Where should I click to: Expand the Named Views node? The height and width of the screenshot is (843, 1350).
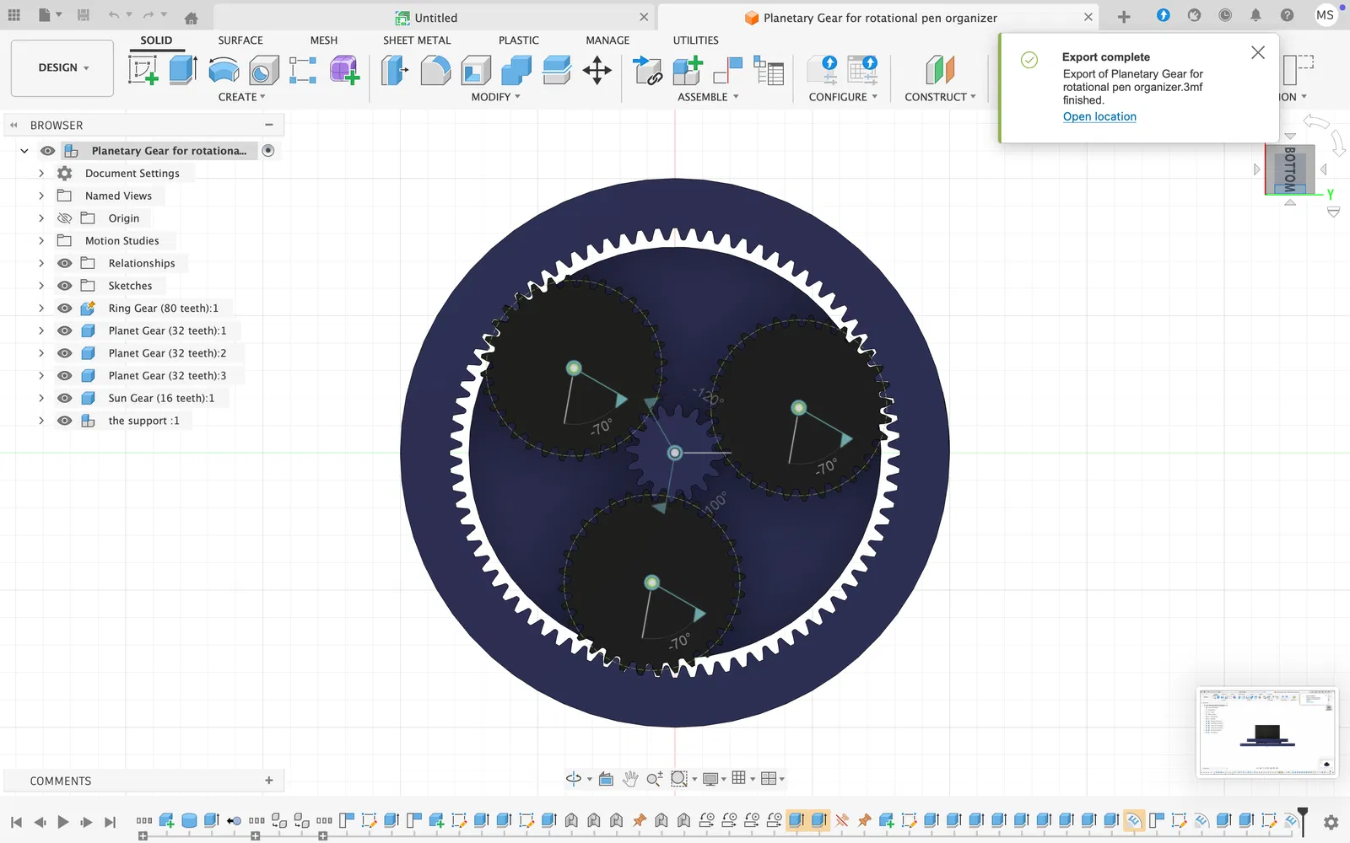[x=41, y=196]
